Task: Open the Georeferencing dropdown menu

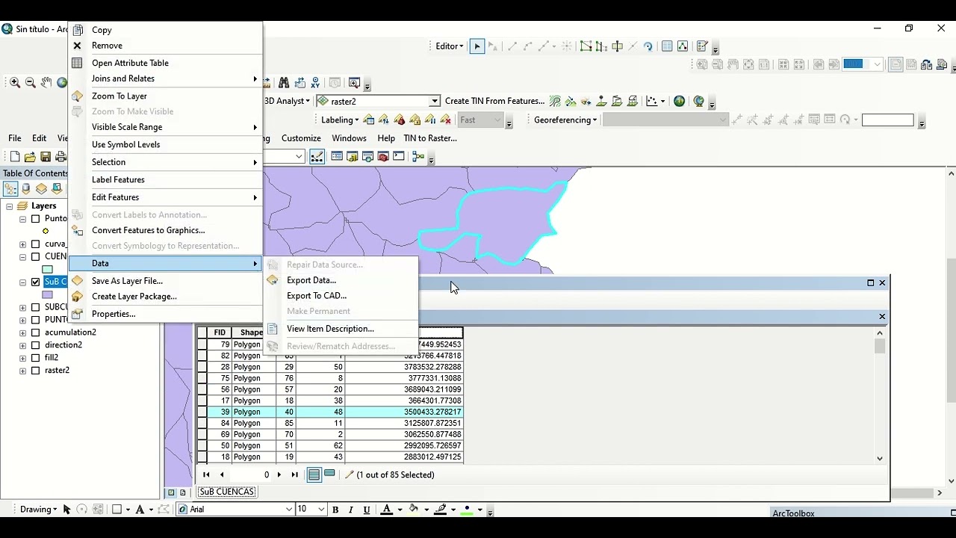Action: tap(565, 120)
